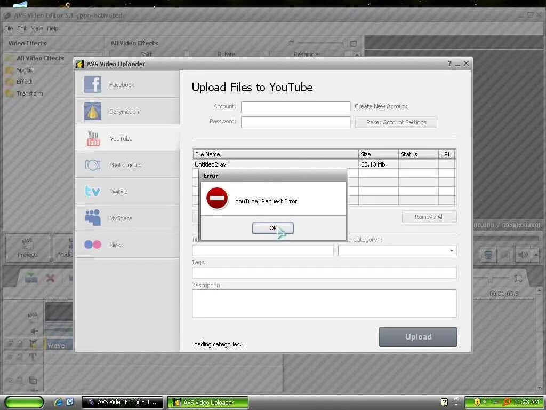
Task: Click the File Name column header
Action: pos(276,154)
